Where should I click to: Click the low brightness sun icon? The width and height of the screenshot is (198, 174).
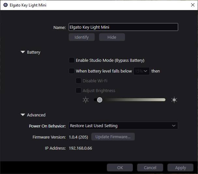86,100
